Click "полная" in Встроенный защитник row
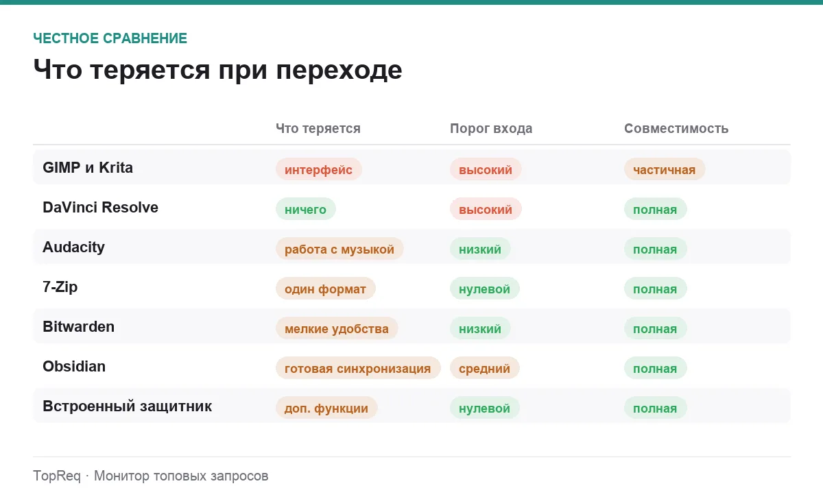 (x=655, y=408)
